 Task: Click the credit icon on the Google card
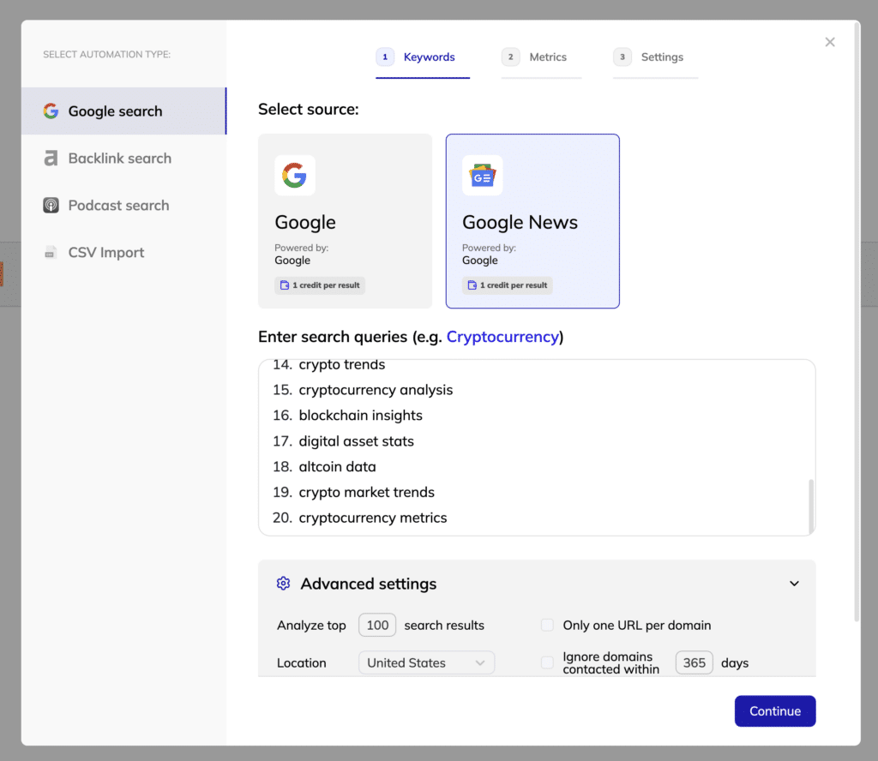pyautogui.click(x=285, y=285)
